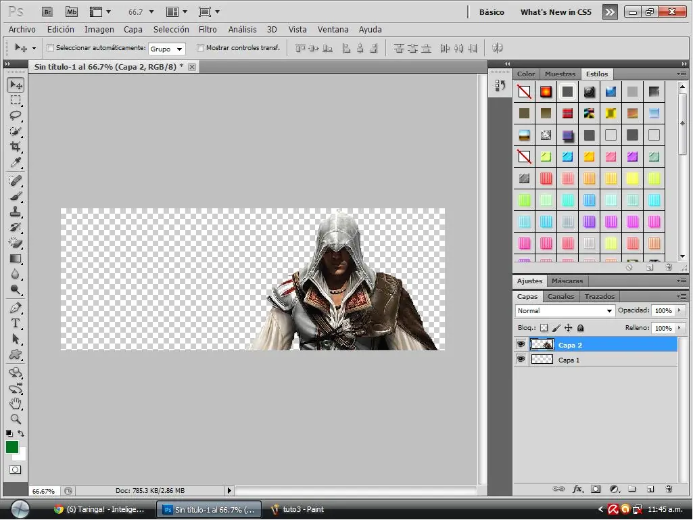Select the Blur tool

[16, 274]
